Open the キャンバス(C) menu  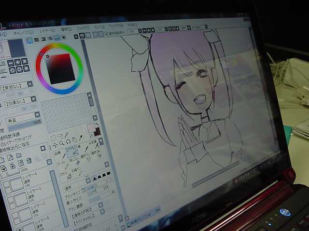[x=24, y=33]
